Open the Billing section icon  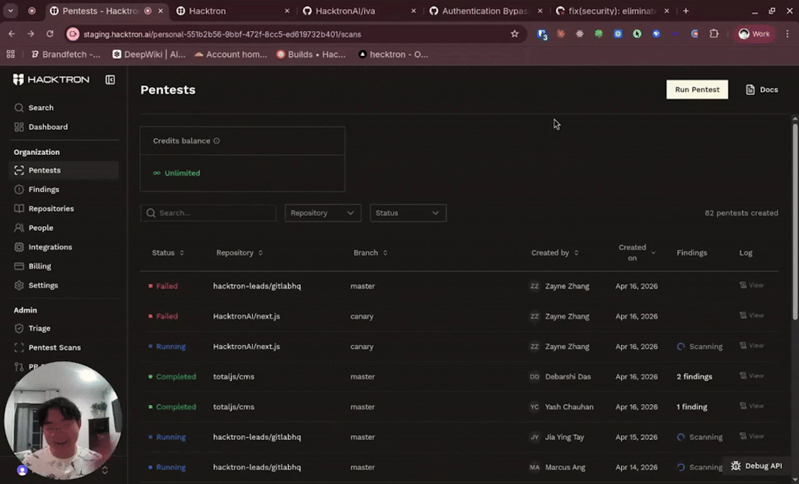click(19, 266)
